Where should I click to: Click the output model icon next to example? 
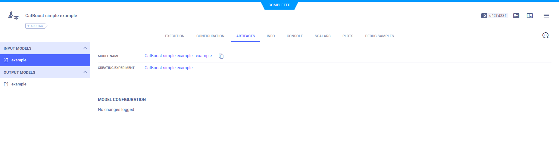click(6, 84)
